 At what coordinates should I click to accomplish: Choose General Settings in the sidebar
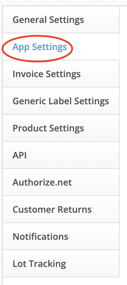point(61,19)
